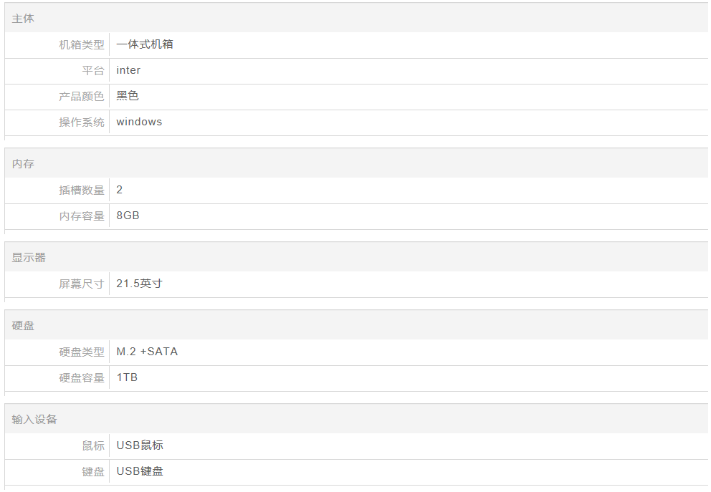Viewport: 711px width, 492px height.
Task: Click the 硬盘类型 value M.2 +SATA
Action: 147,352
